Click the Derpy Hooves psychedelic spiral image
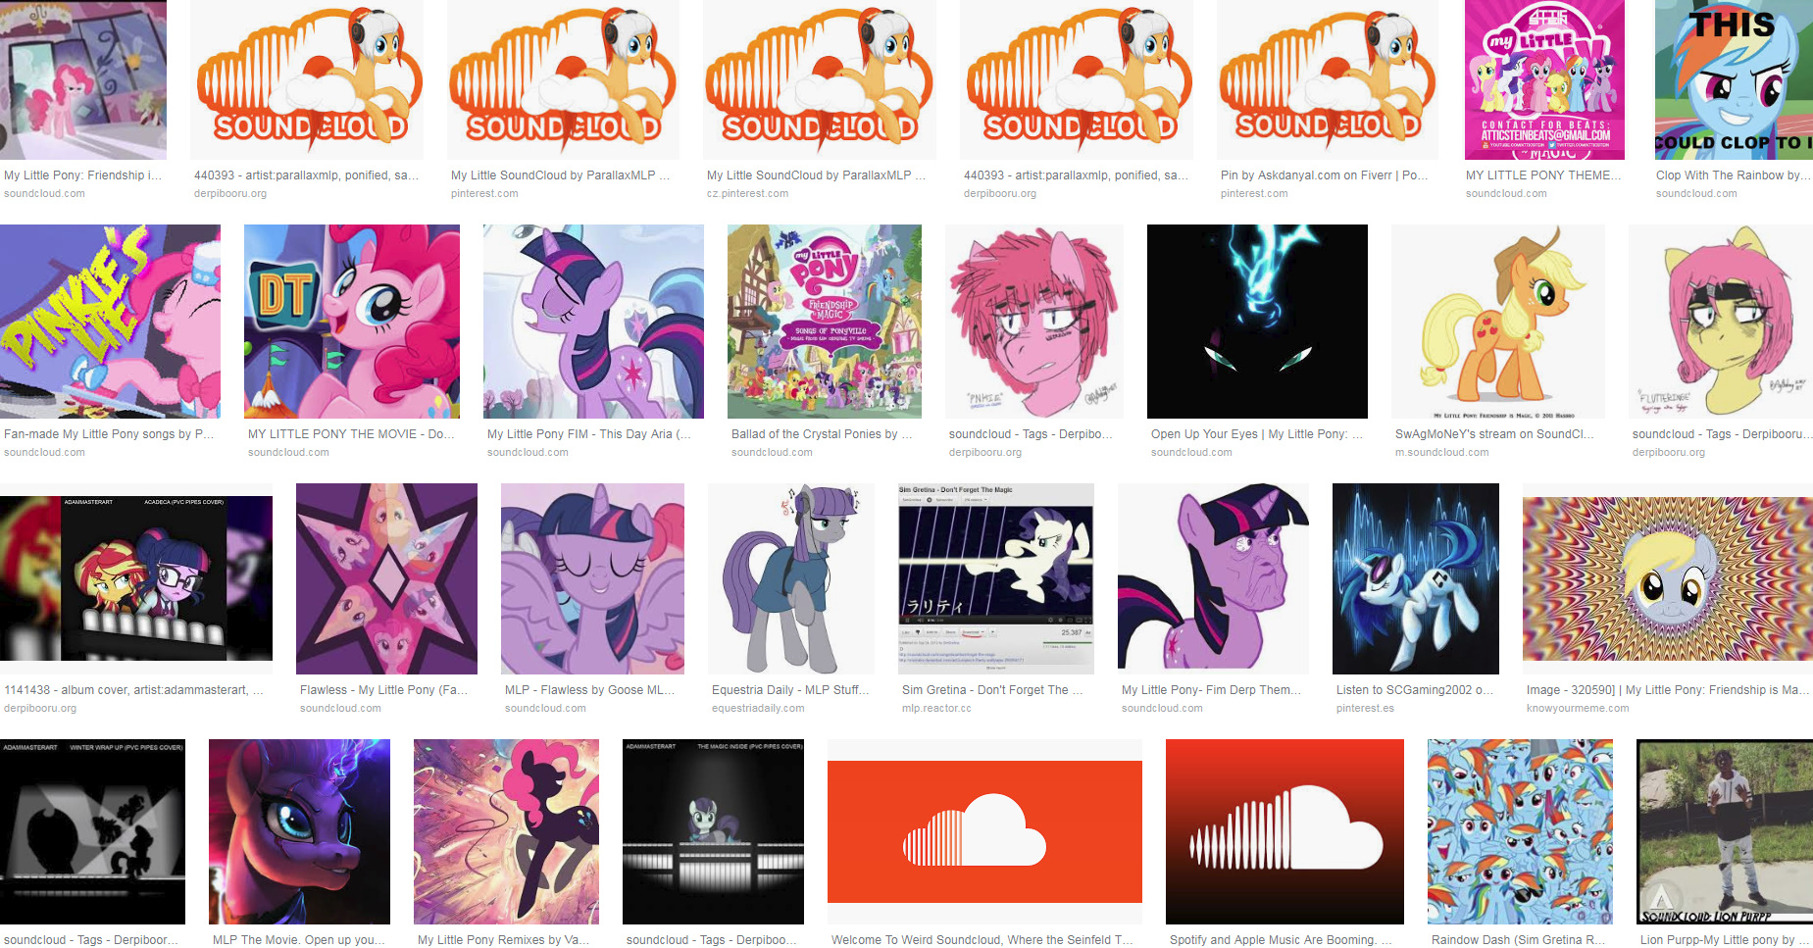The width and height of the screenshot is (1813, 948). click(x=1668, y=578)
